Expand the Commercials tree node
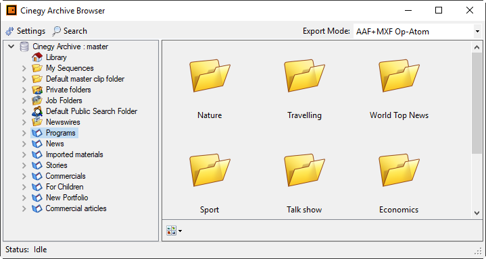 point(24,177)
